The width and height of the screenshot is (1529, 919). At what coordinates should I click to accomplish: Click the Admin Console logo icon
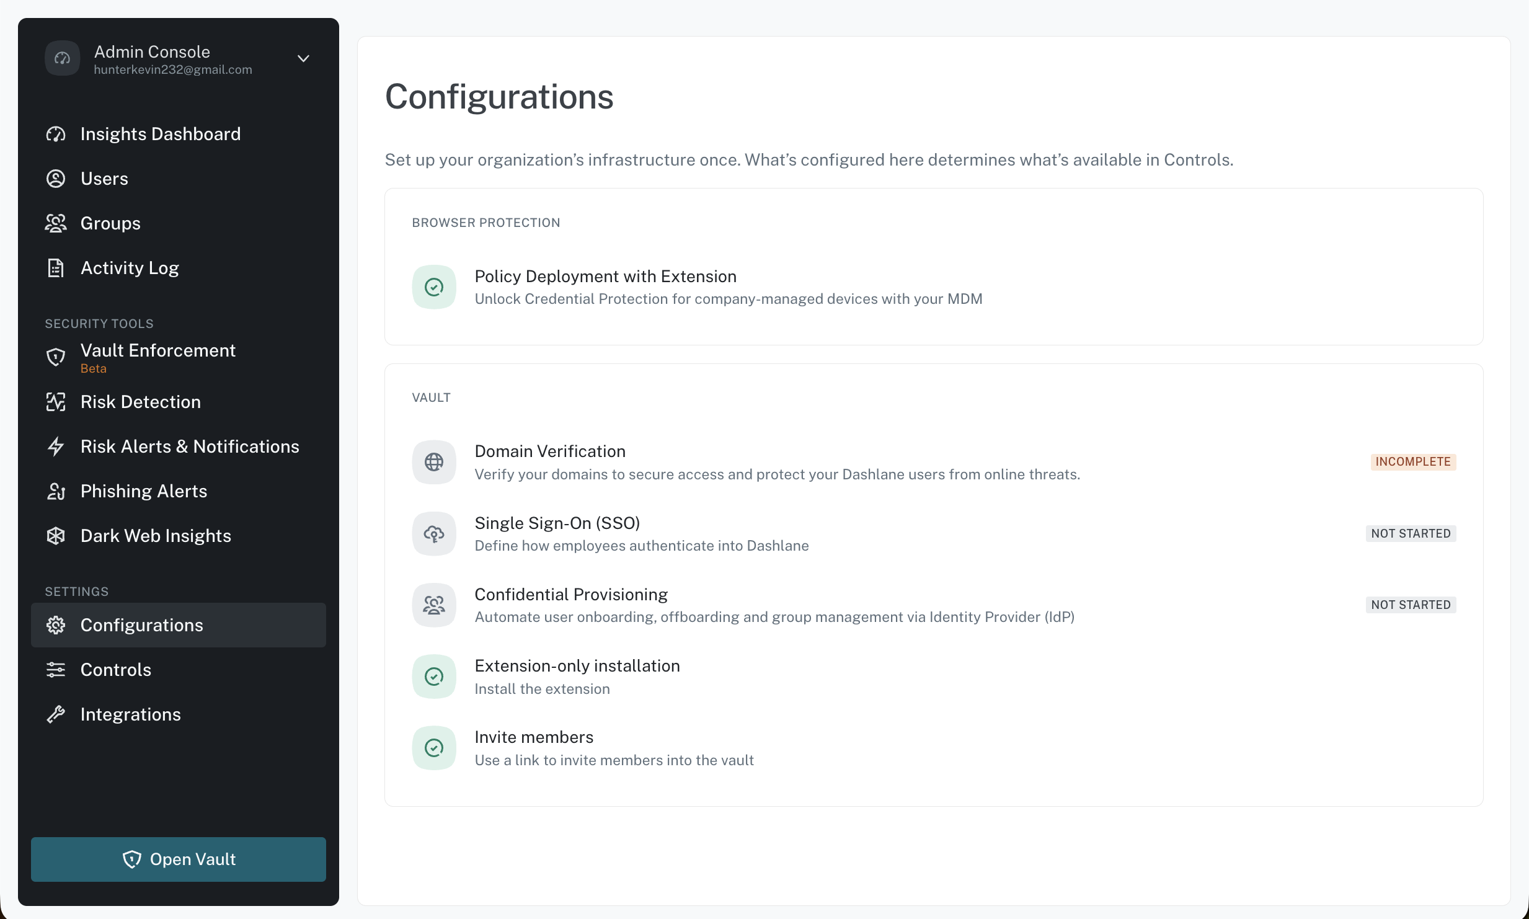(x=62, y=58)
